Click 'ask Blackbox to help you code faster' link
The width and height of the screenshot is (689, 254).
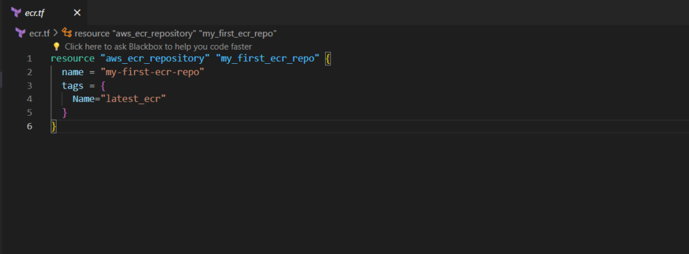pyautogui.click(x=158, y=46)
